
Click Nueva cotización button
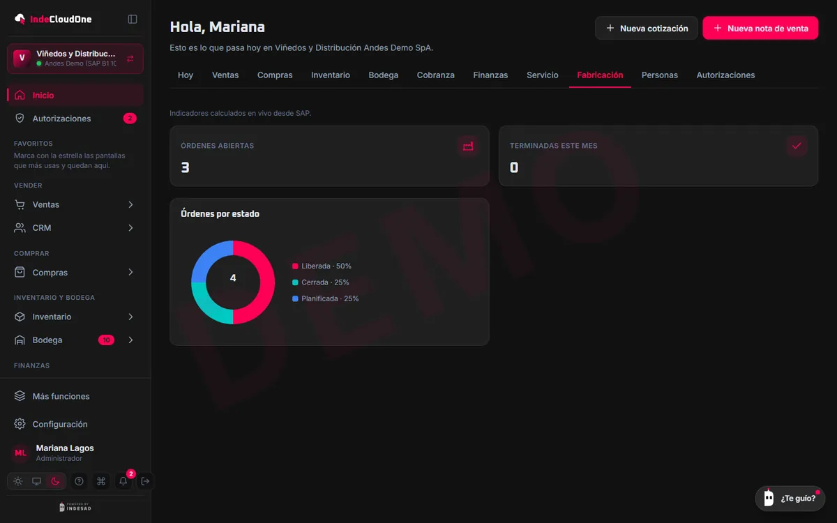pos(647,28)
